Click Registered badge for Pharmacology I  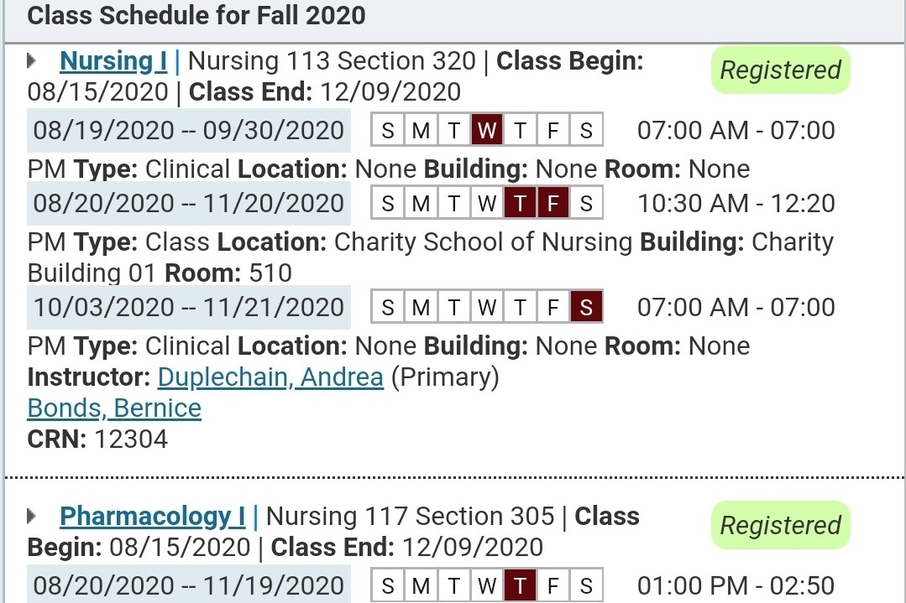[x=780, y=526]
